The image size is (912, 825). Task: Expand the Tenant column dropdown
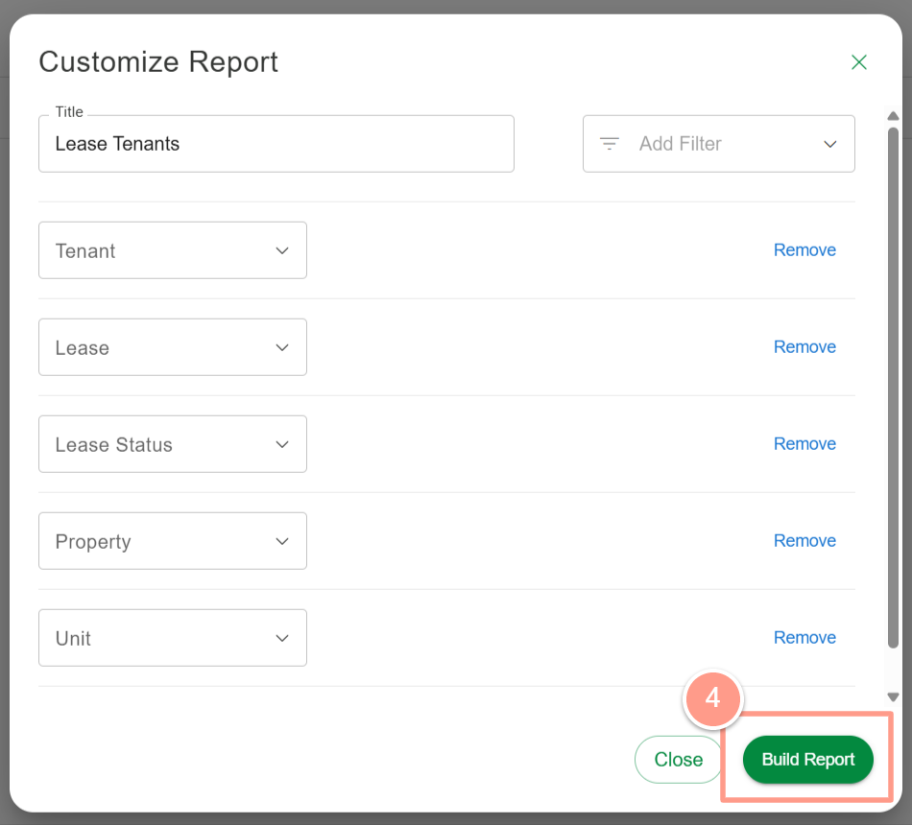(173, 250)
